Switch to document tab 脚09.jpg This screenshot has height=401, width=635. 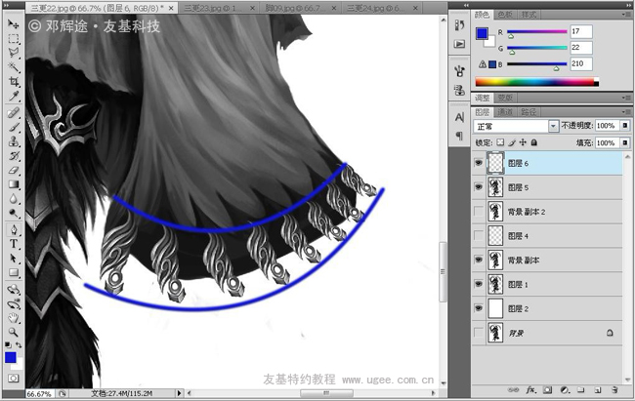(300, 8)
